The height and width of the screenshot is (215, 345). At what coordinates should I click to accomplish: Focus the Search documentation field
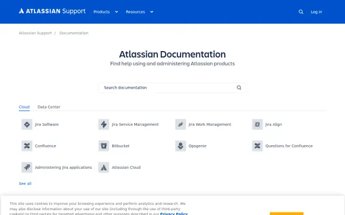172,88
